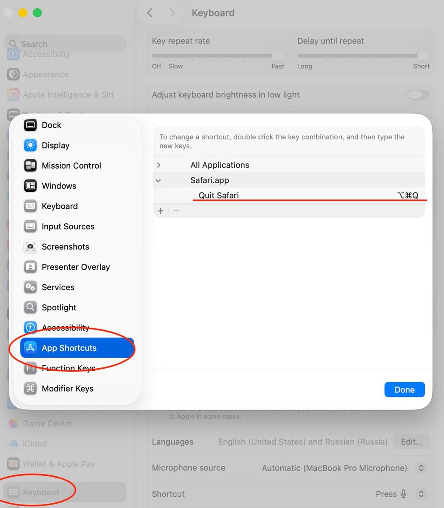This screenshot has height=508, width=444.
Task: Open the Microphone source dropdown
Action: click(x=421, y=468)
